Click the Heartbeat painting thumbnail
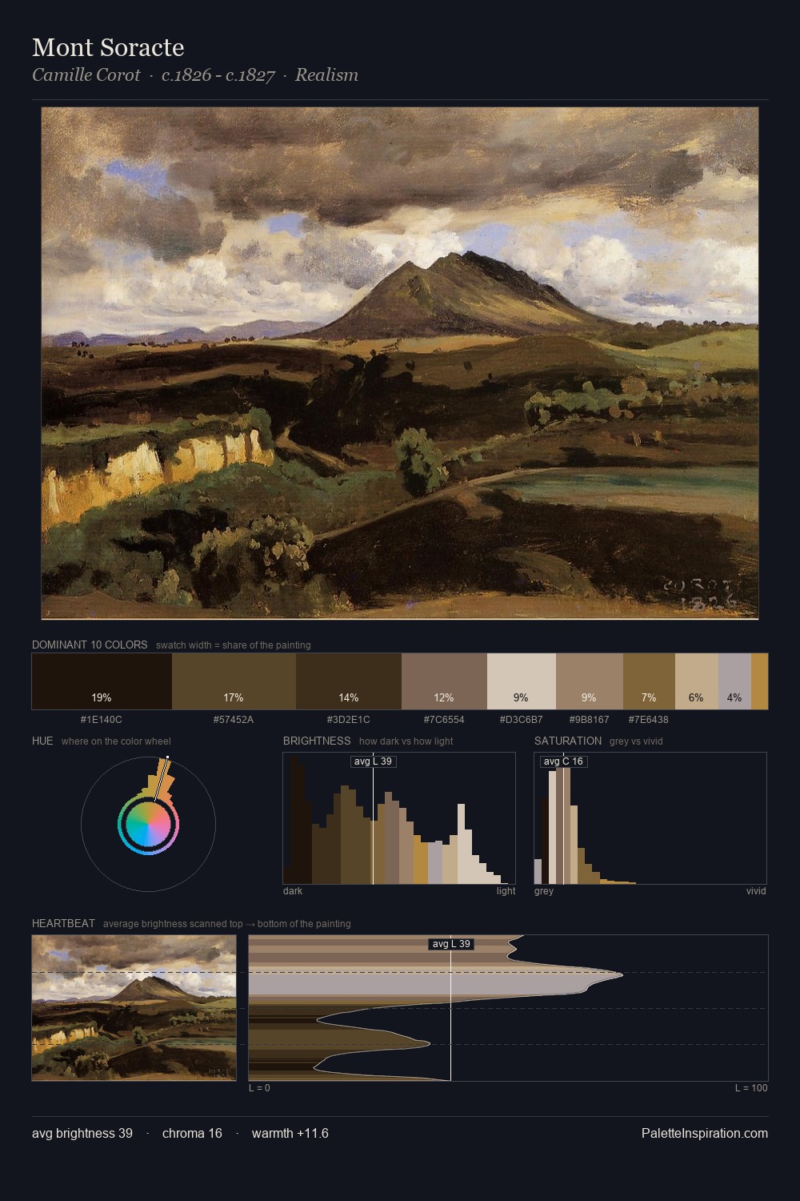This screenshot has height=1201, width=800. pos(134,1008)
